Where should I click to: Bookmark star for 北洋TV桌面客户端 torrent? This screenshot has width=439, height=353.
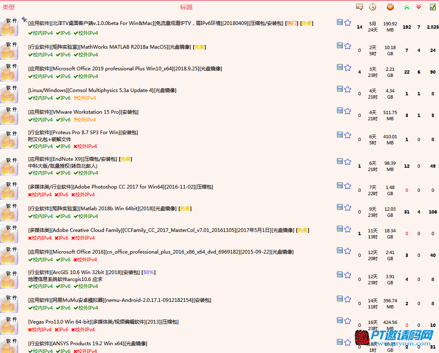point(348,22)
